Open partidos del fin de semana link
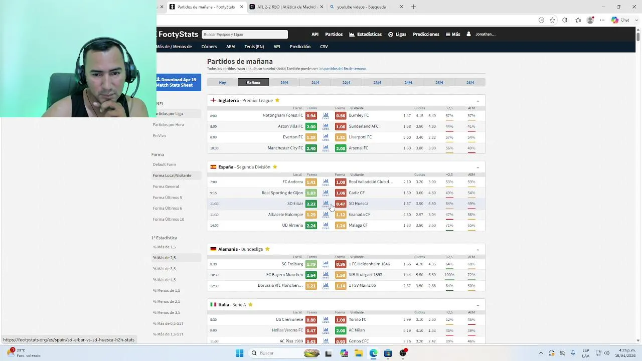Screen dimensions: 642x361 (343, 69)
